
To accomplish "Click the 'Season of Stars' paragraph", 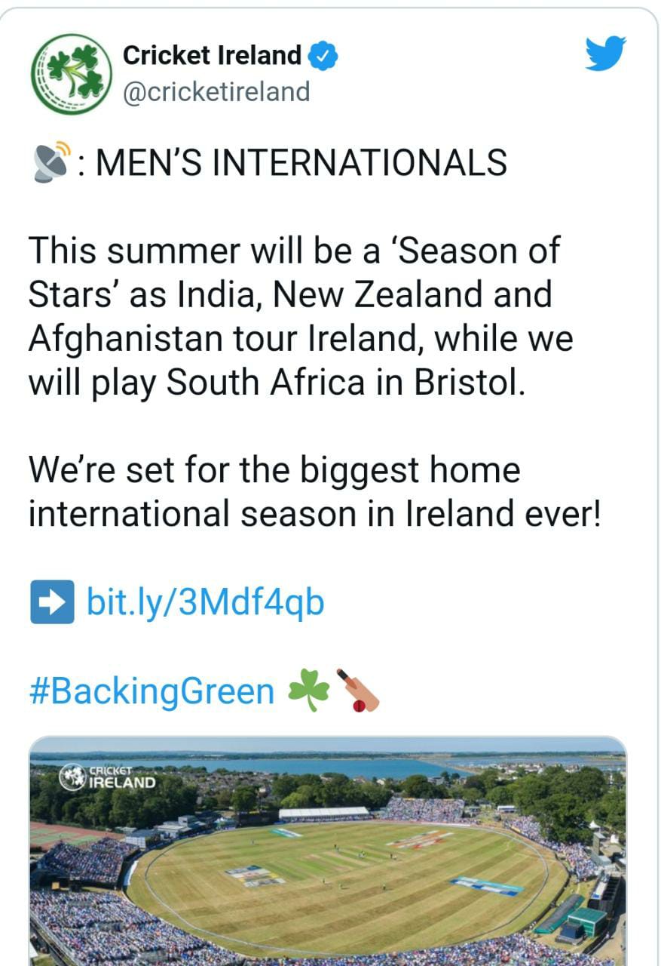I will [301, 316].
